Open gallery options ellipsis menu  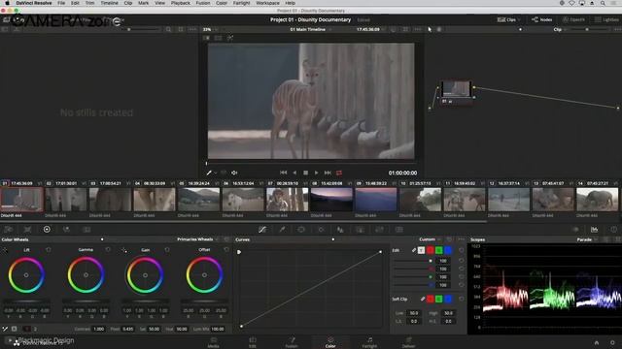coord(192,29)
